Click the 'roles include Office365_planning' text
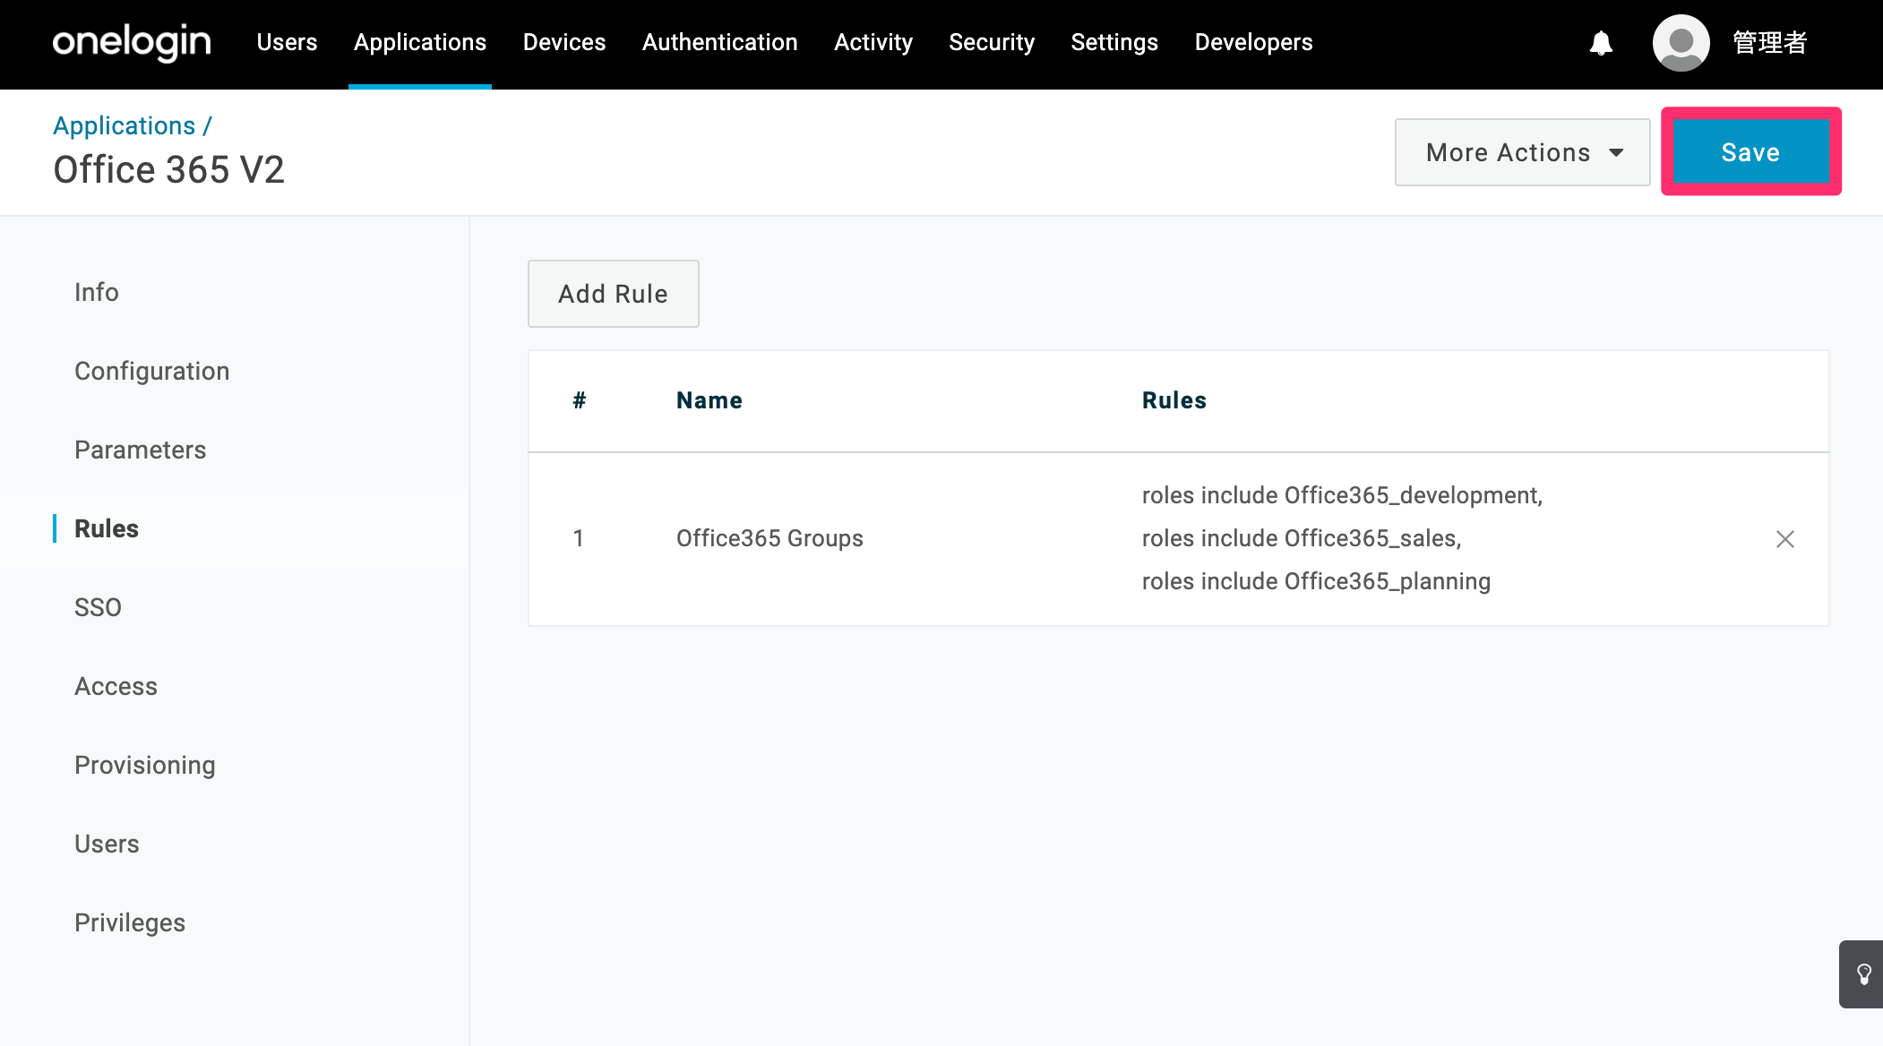 pos(1316,581)
